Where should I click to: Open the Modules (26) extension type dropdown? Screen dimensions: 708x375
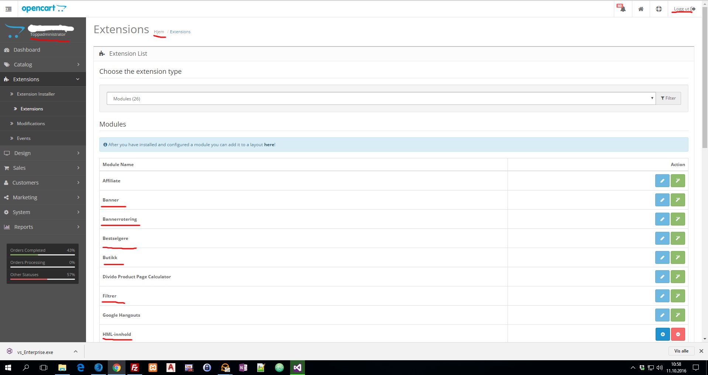pyautogui.click(x=381, y=99)
